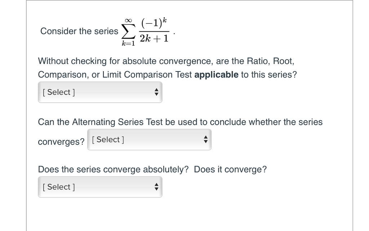Click the up triangle of the last selector
The width and height of the screenshot is (369, 231).
[x=156, y=185]
